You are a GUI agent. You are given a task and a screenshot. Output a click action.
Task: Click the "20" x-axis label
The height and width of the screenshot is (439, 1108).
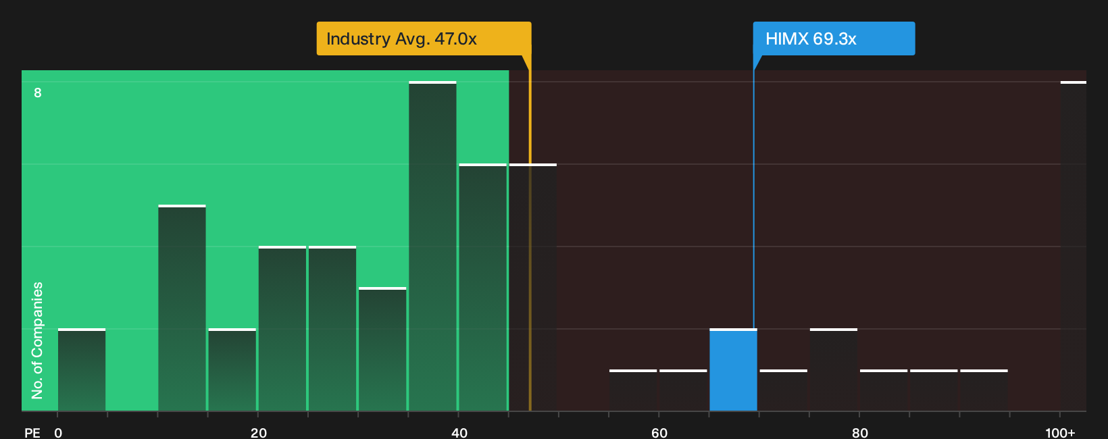[x=259, y=432]
